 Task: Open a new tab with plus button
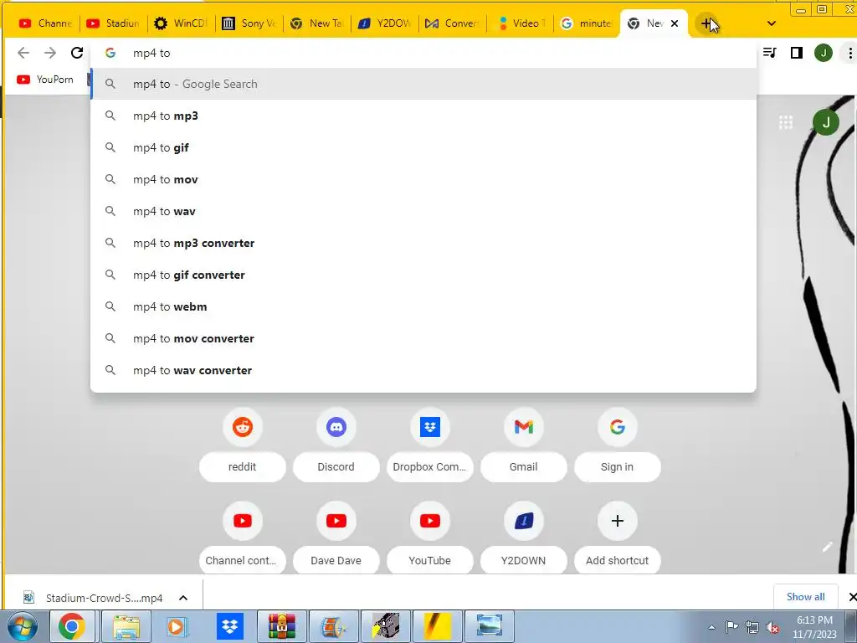tap(706, 23)
